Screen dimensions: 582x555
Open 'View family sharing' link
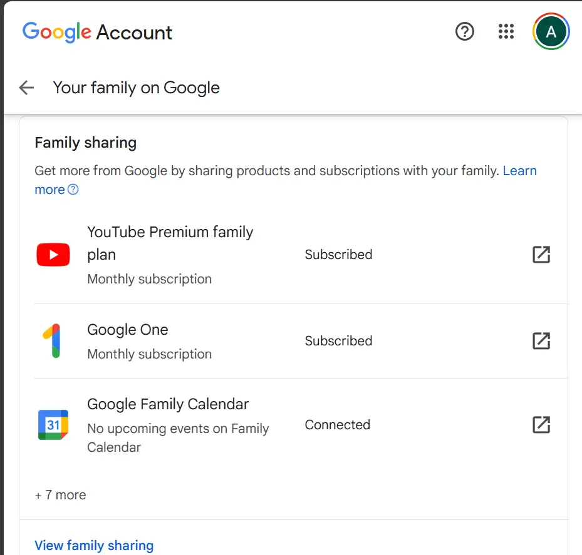click(x=94, y=546)
